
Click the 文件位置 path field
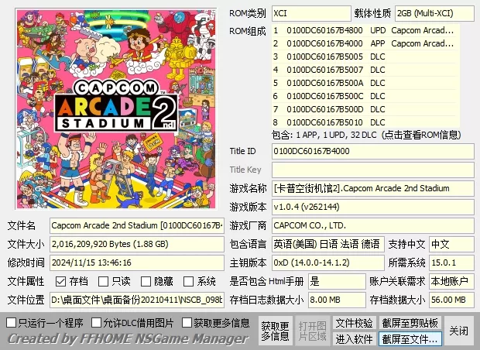[136, 300]
